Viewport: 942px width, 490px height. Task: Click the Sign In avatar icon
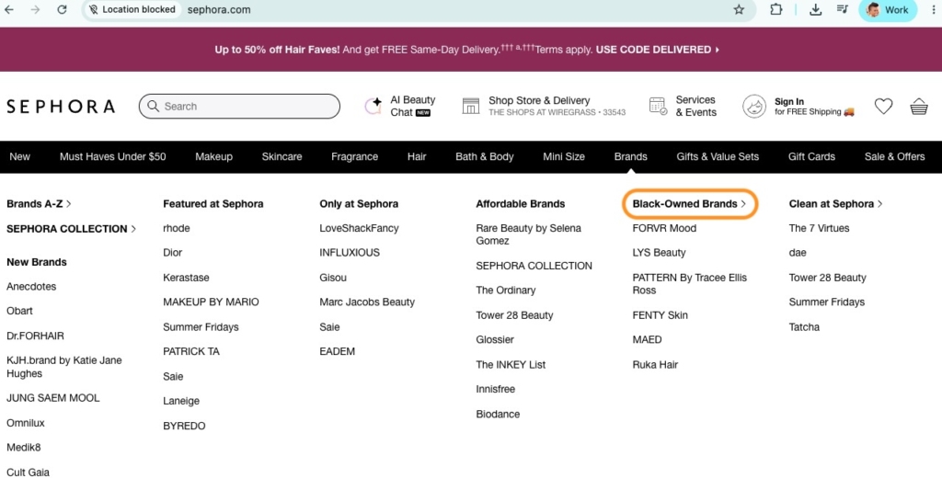(x=754, y=107)
